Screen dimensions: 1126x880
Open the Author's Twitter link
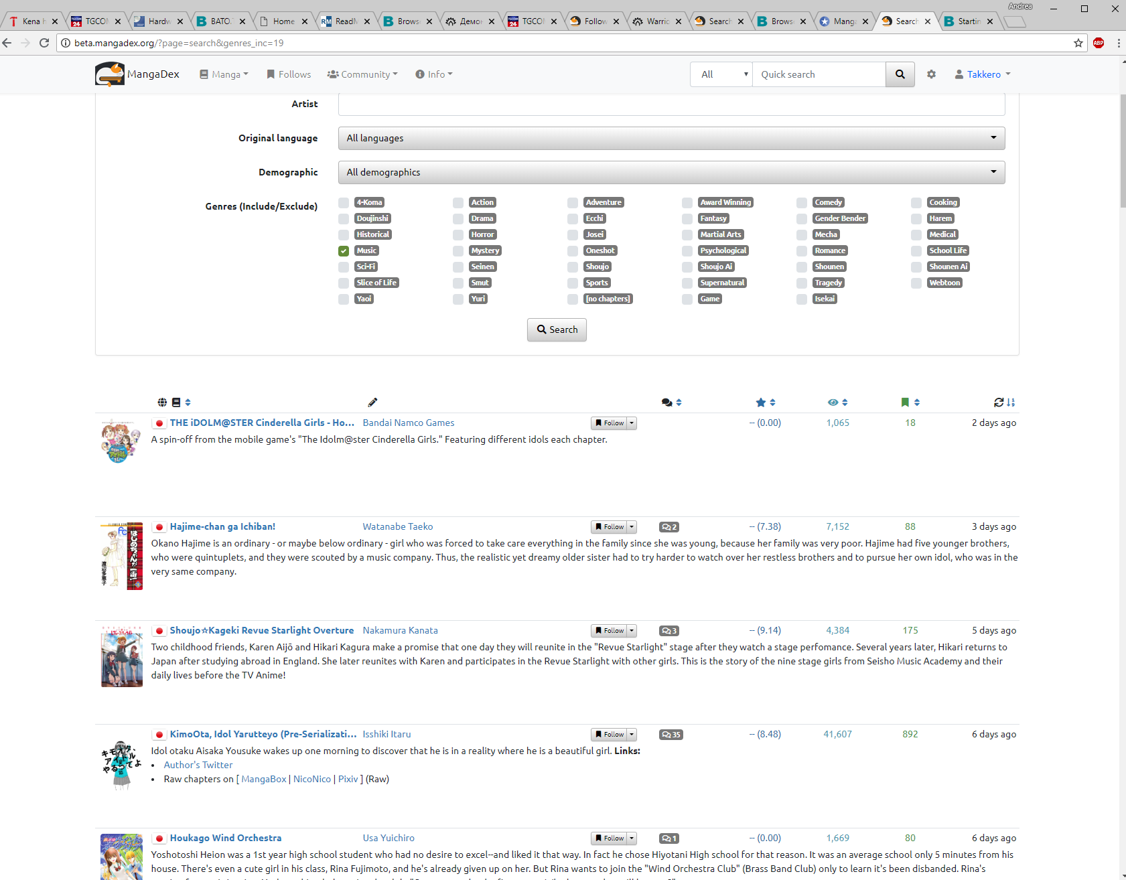(x=198, y=765)
